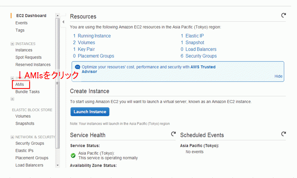Click the sidebar scrollbar up arrow
This screenshot has width=297, height=178.
point(58,15)
